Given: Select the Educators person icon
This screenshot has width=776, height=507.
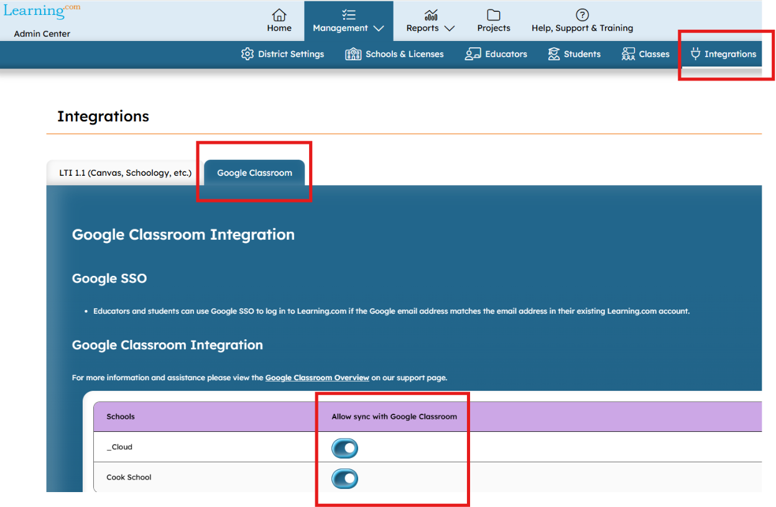Looking at the screenshot, I should click(x=471, y=54).
